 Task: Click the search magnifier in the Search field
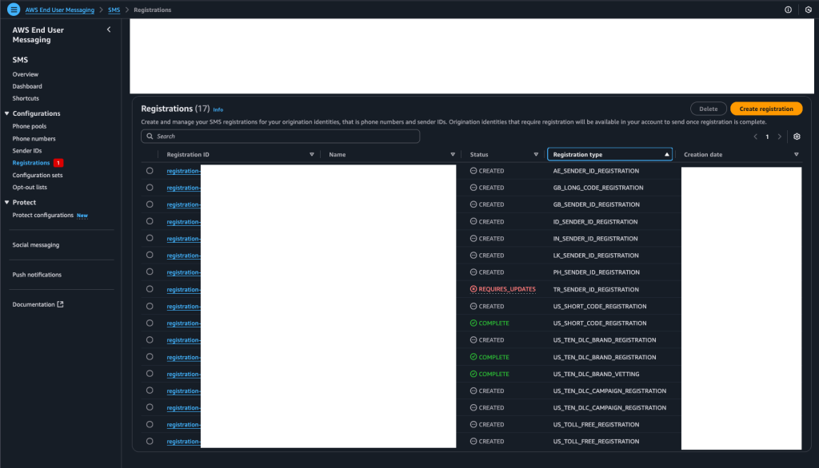coord(150,137)
